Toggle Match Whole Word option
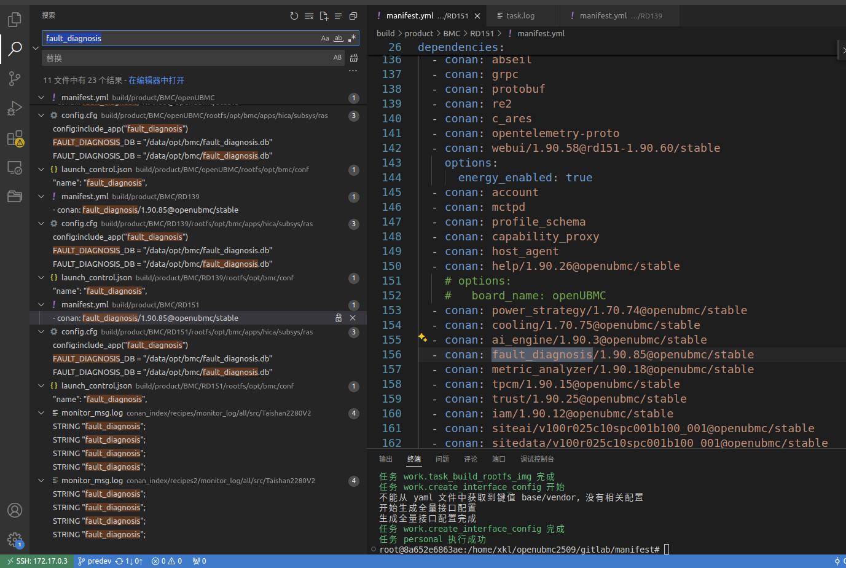This screenshot has height=568, width=846. pyautogui.click(x=339, y=38)
